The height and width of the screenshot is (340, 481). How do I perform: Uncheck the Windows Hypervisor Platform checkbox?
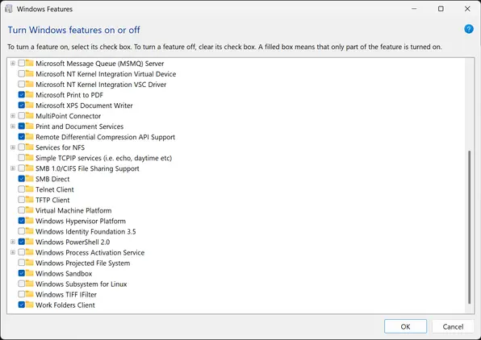22,221
